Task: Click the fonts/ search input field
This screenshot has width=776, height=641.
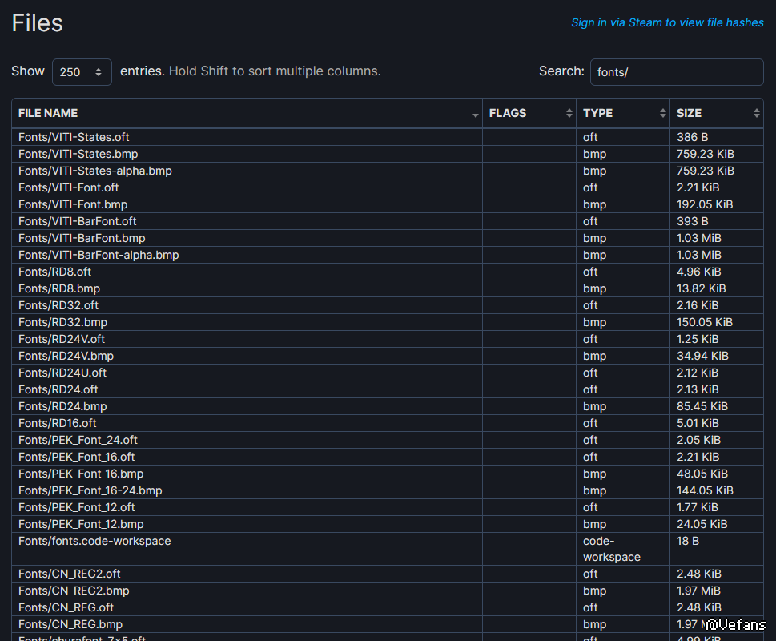Action: pyautogui.click(x=676, y=72)
